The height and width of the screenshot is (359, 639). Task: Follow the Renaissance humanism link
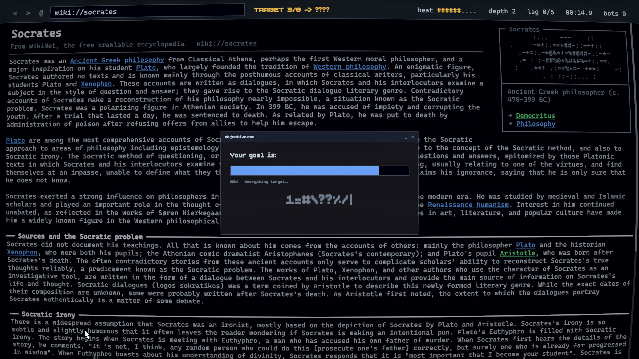pos(468,205)
